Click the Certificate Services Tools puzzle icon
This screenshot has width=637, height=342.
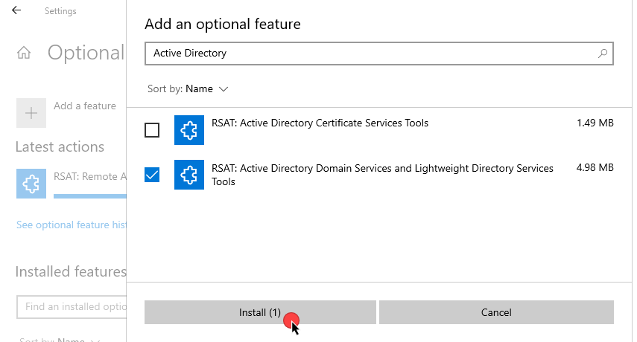188,130
